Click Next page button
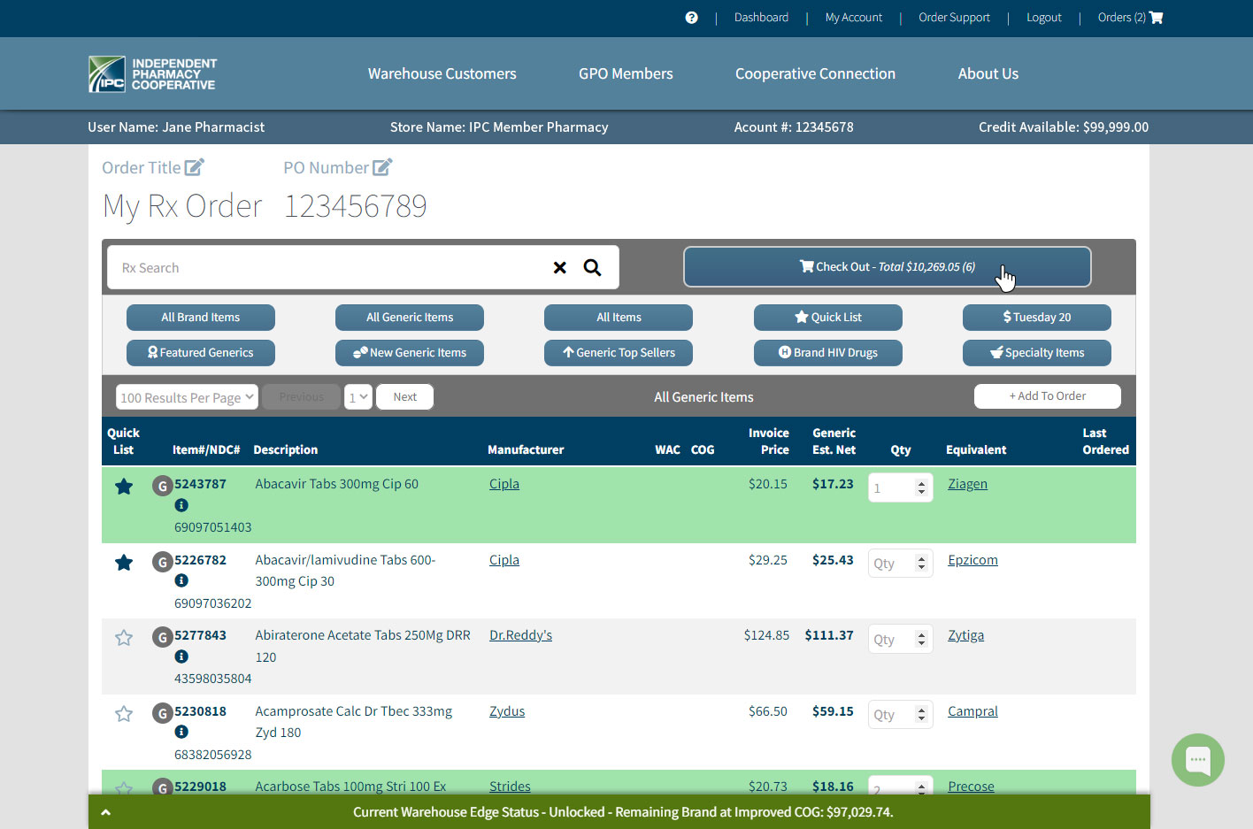The width and height of the screenshot is (1253, 829). (405, 396)
